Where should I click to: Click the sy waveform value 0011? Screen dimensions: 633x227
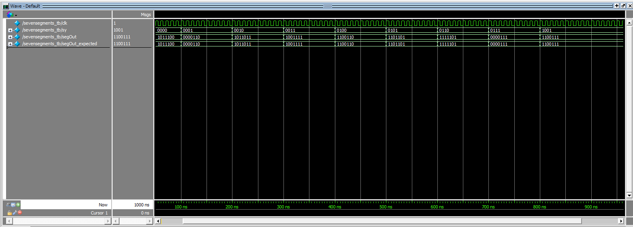tap(290, 30)
